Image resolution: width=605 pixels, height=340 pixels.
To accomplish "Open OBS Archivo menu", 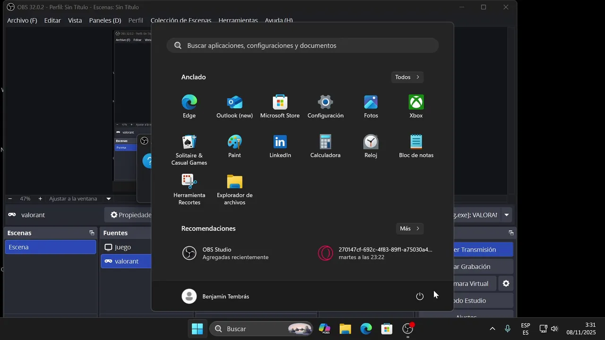I will 22,20.
